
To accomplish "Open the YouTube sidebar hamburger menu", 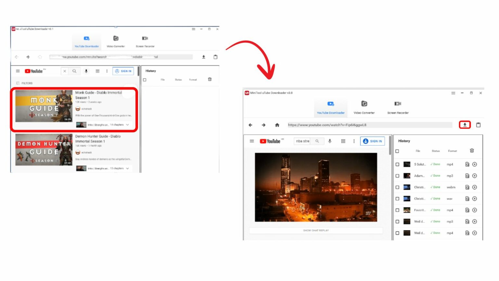I will pos(252,141).
